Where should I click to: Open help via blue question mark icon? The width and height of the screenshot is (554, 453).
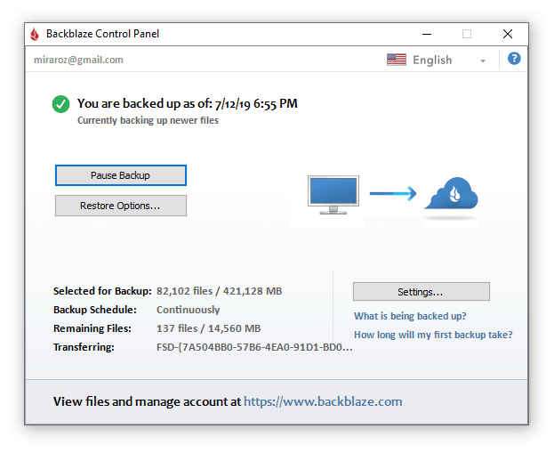(x=514, y=59)
